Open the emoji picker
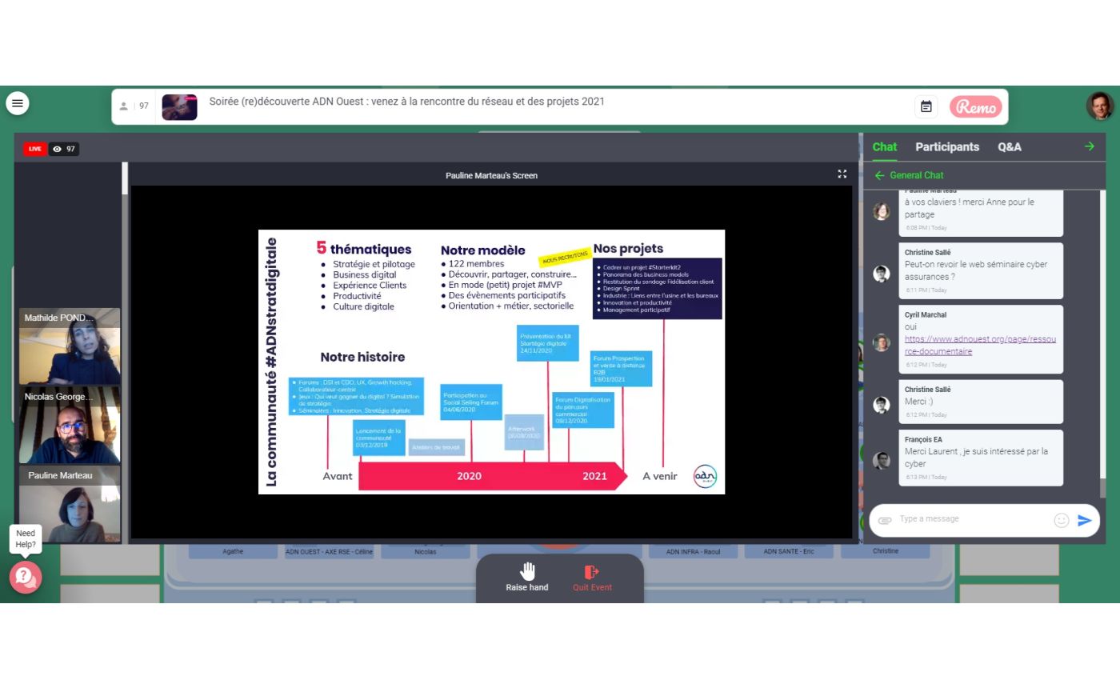This screenshot has height=688, width=1120. pyautogui.click(x=1062, y=520)
